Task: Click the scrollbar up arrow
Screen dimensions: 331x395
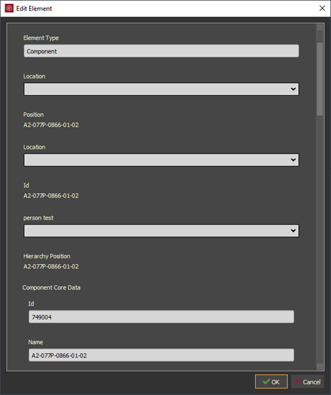Action: coord(320,27)
